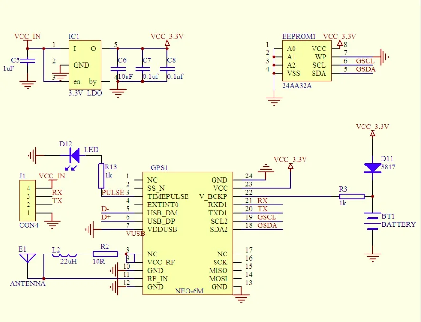Viewport: 421px width, 322px height.
Task: Click the C8 0.1uf capacitor symbol
Action: 167,68
